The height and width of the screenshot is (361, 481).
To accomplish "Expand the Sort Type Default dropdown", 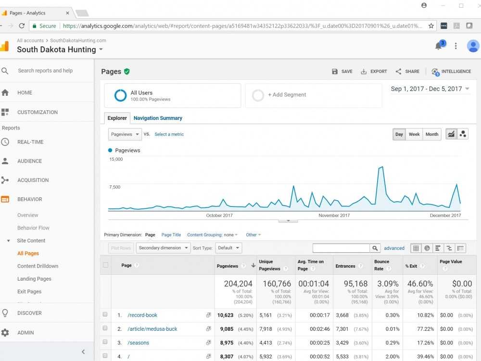I will tap(228, 247).
